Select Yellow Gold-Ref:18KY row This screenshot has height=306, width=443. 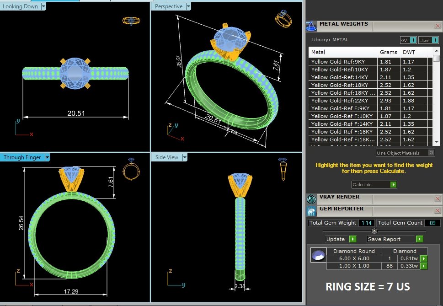pos(370,85)
